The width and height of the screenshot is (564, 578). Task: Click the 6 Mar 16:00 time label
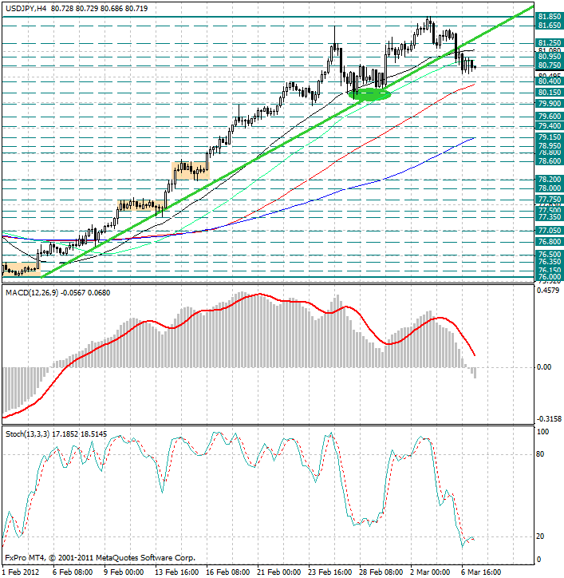[x=482, y=572]
